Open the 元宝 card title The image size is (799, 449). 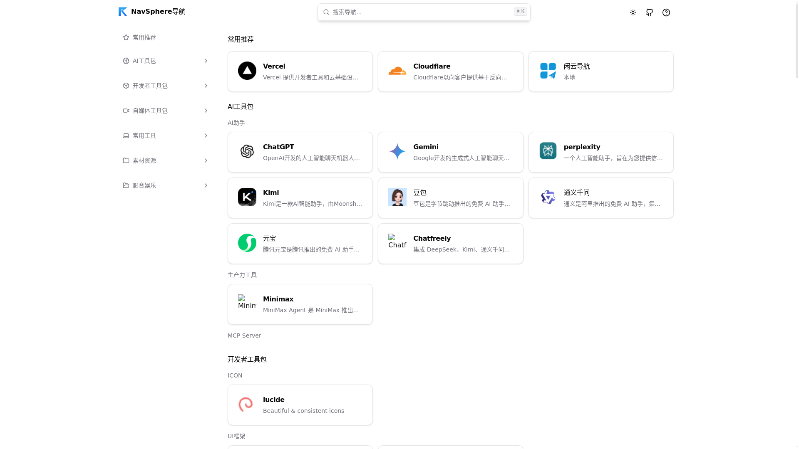click(269, 238)
